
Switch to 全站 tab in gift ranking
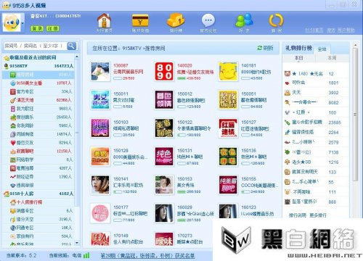322,49
